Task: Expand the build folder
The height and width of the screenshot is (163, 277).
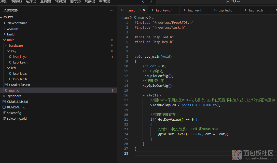Action: (x=4, y=34)
